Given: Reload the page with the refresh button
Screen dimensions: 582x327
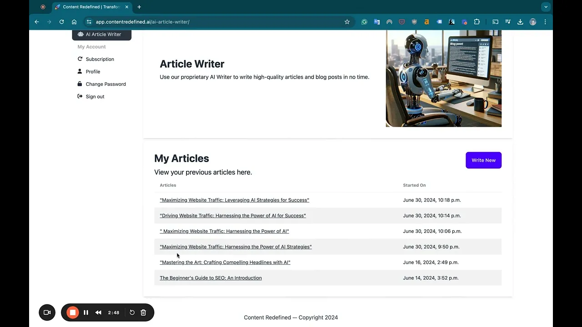Looking at the screenshot, I should pos(61,22).
